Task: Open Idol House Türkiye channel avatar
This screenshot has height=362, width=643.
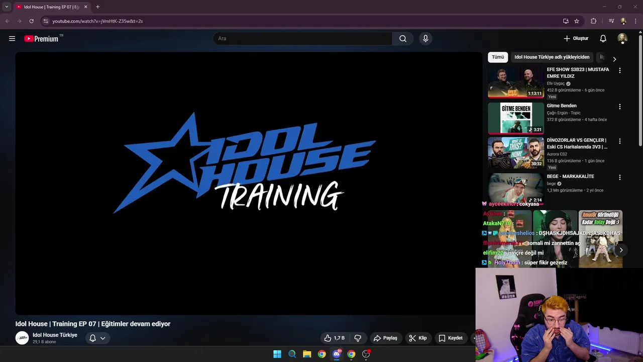Action: click(x=22, y=338)
